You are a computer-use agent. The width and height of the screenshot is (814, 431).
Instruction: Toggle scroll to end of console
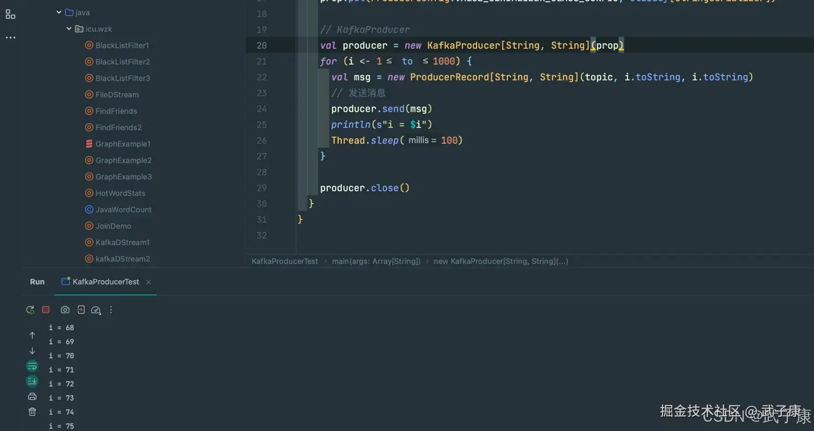pos(32,381)
